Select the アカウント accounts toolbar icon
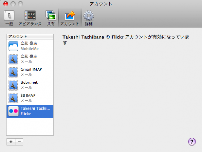This screenshot has height=152, width=202. [x=70, y=18]
